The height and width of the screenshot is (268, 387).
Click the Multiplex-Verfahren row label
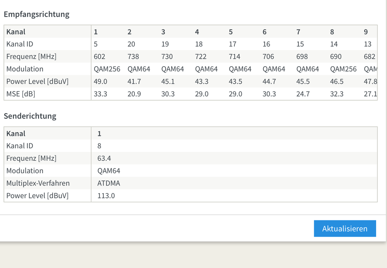click(38, 183)
